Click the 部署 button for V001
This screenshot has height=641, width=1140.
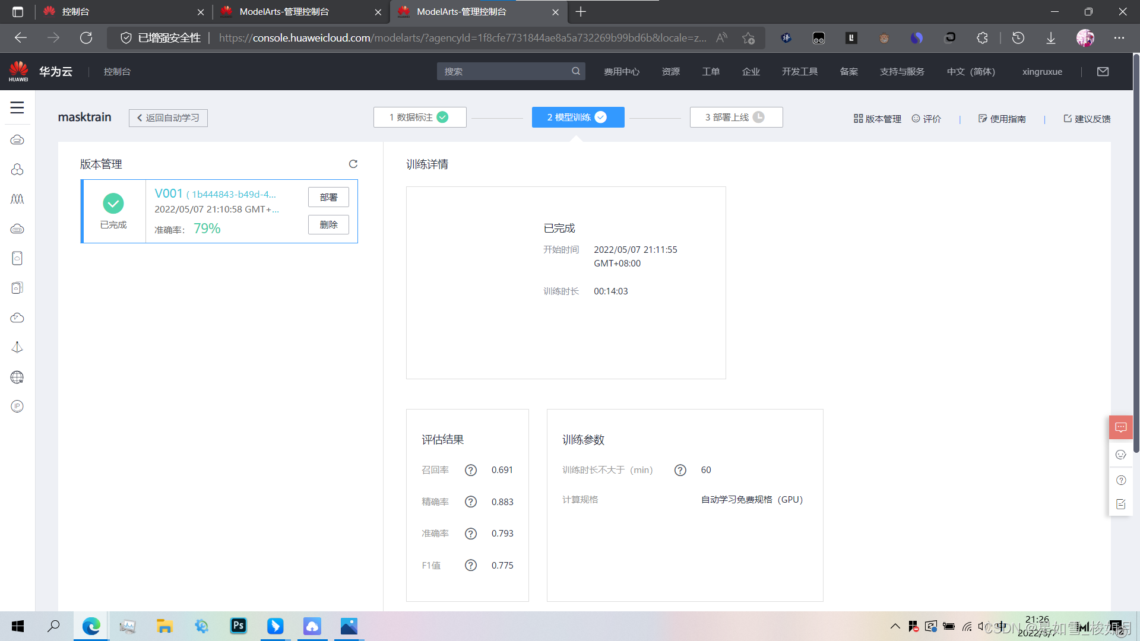(328, 197)
